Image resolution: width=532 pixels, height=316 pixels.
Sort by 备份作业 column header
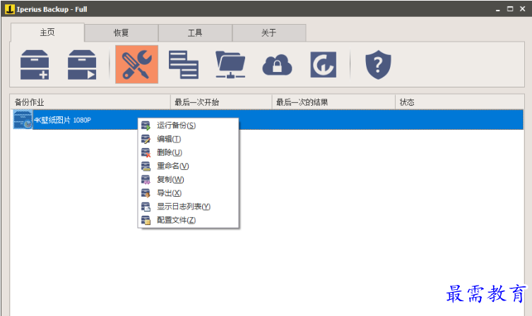click(90, 102)
